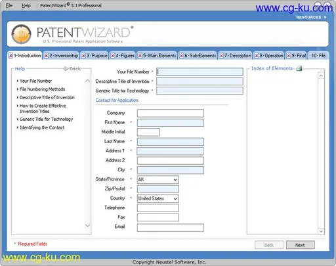Click the red X icon on Operation tab
Image resolution: width=336 pixels, height=266 pixels.
coord(257,56)
